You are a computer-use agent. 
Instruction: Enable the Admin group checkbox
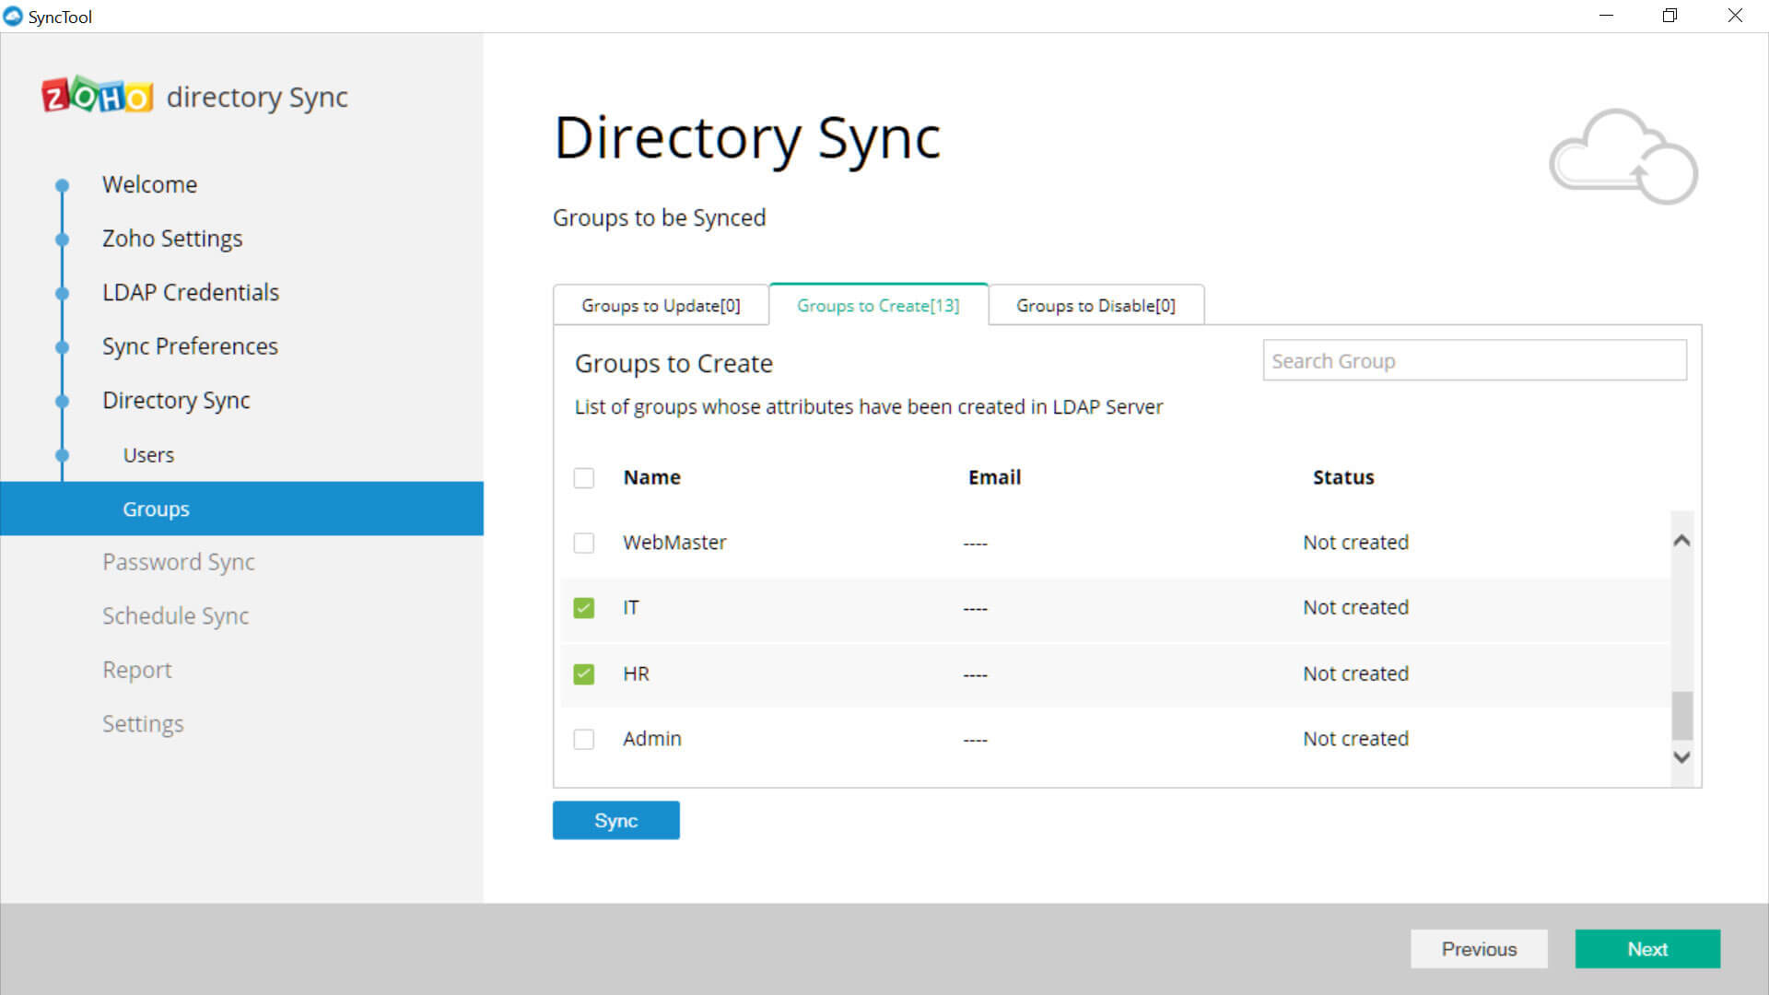(x=583, y=739)
